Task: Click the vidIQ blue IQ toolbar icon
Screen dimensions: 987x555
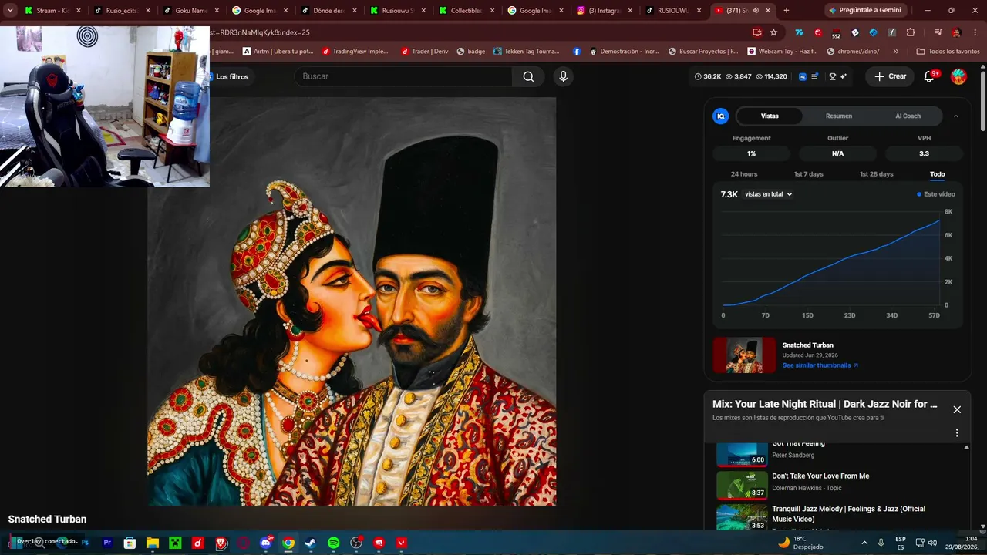Action: point(803,76)
